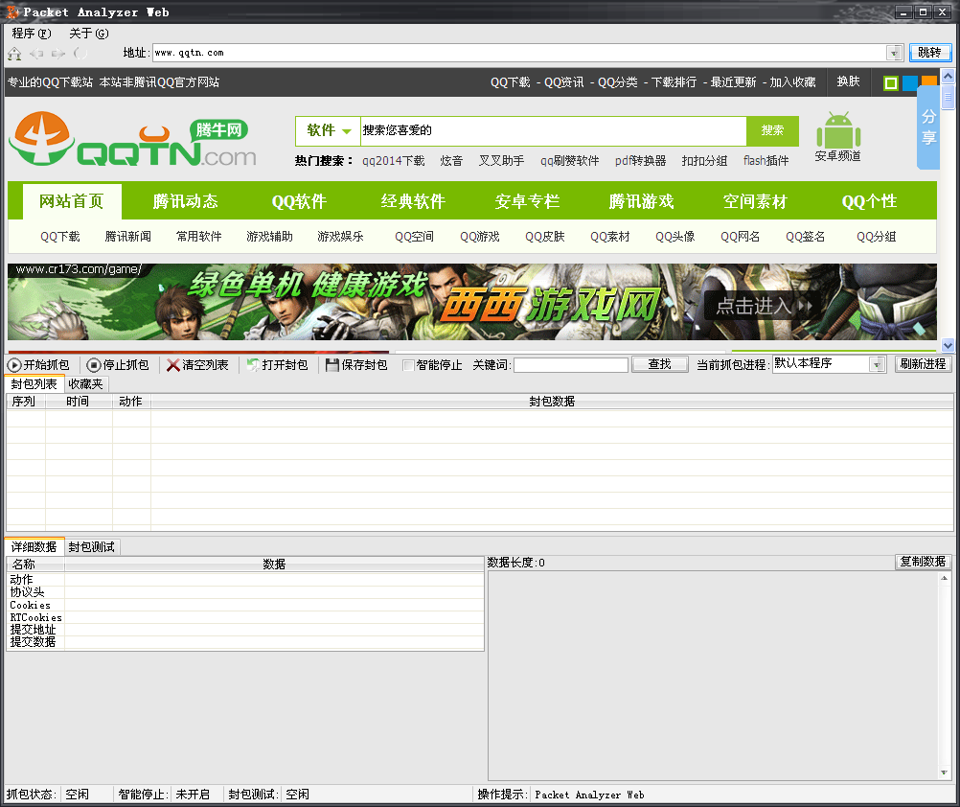Click the QQTN.com site logo

pos(133,139)
